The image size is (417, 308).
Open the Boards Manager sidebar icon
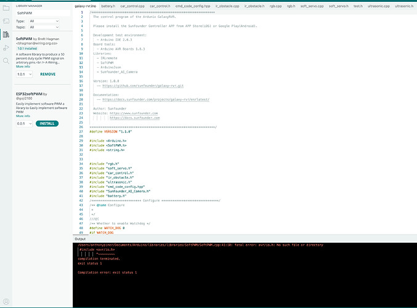coord(6,21)
